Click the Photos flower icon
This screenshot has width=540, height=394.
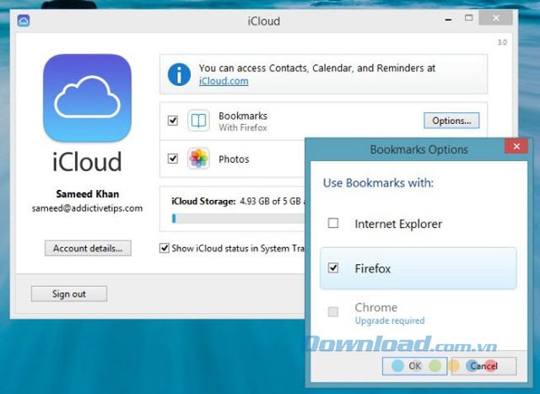pos(198,159)
